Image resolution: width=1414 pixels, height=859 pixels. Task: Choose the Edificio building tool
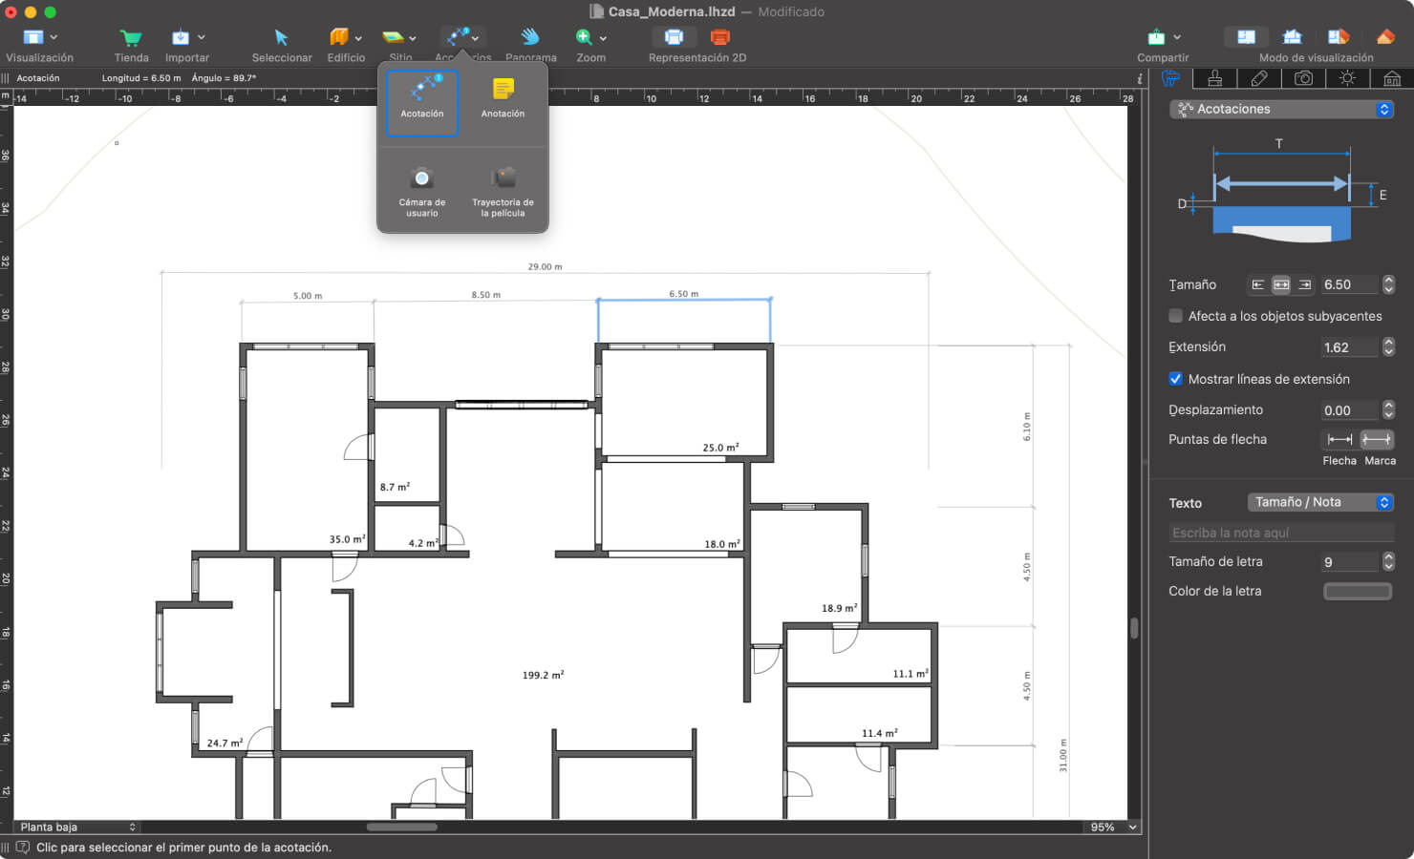339,37
